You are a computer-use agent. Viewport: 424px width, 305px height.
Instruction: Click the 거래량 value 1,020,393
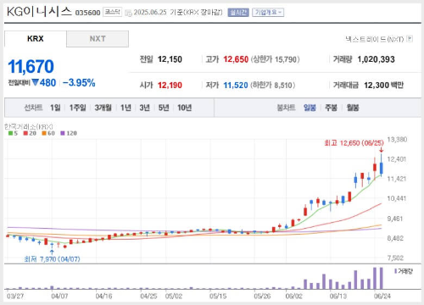coord(376,59)
